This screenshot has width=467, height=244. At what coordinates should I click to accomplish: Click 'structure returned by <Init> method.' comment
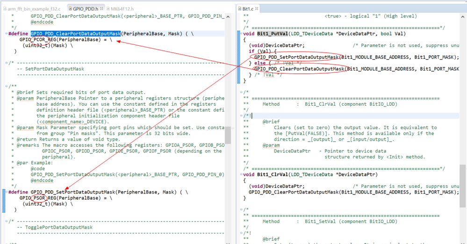point(374,157)
